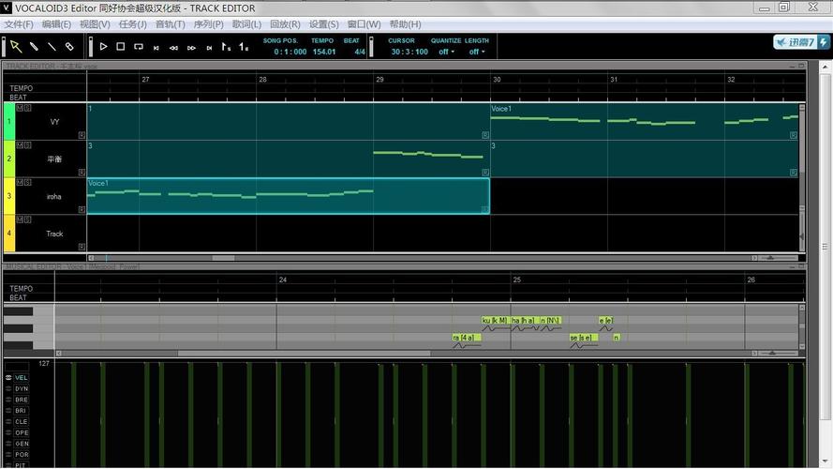Select the BRI control parameter
The width and height of the screenshot is (833, 469).
(21, 411)
